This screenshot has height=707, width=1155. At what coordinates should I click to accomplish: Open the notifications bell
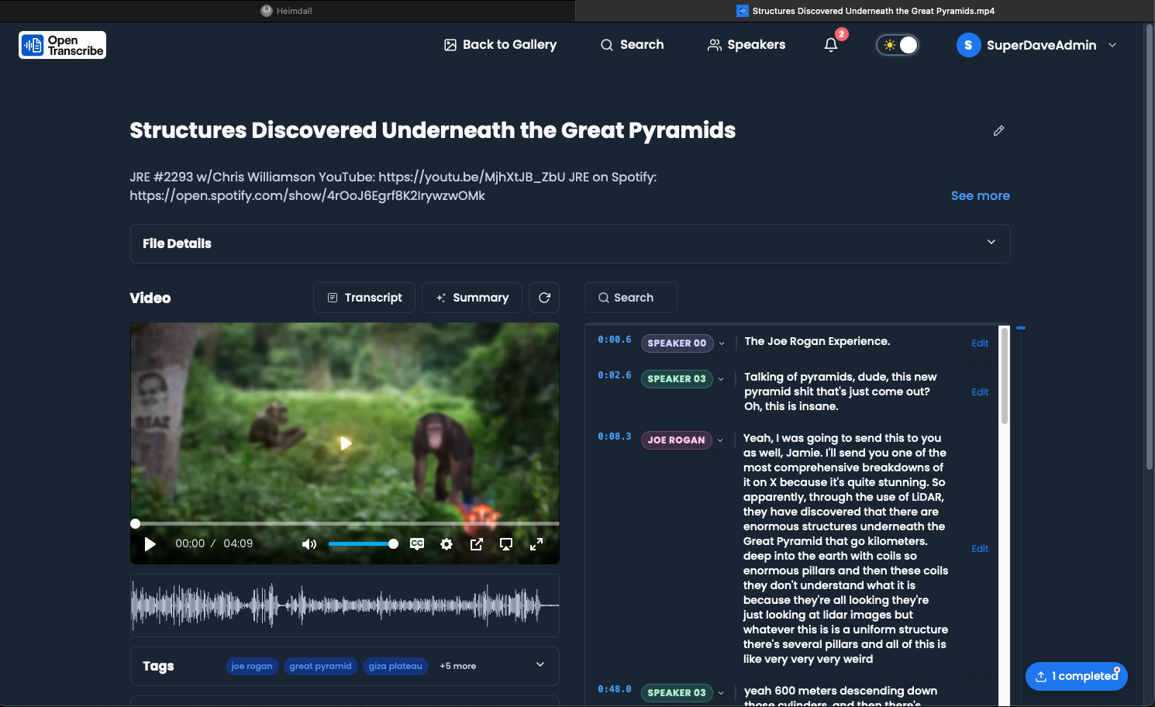coord(831,45)
